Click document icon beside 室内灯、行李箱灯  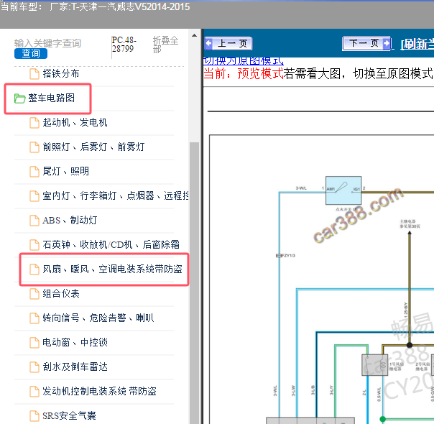pos(34,196)
